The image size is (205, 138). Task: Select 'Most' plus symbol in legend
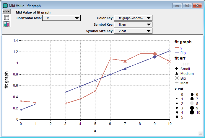coord(177,83)
